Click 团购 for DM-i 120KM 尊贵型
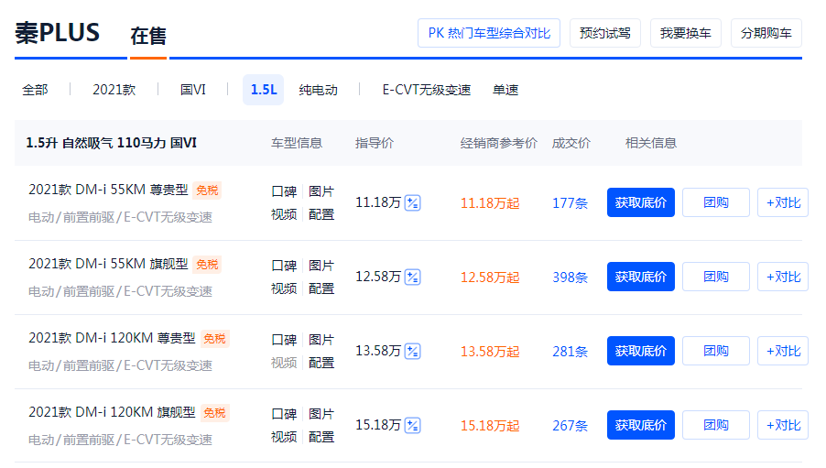The image size is (826, 468). point(716,351)
